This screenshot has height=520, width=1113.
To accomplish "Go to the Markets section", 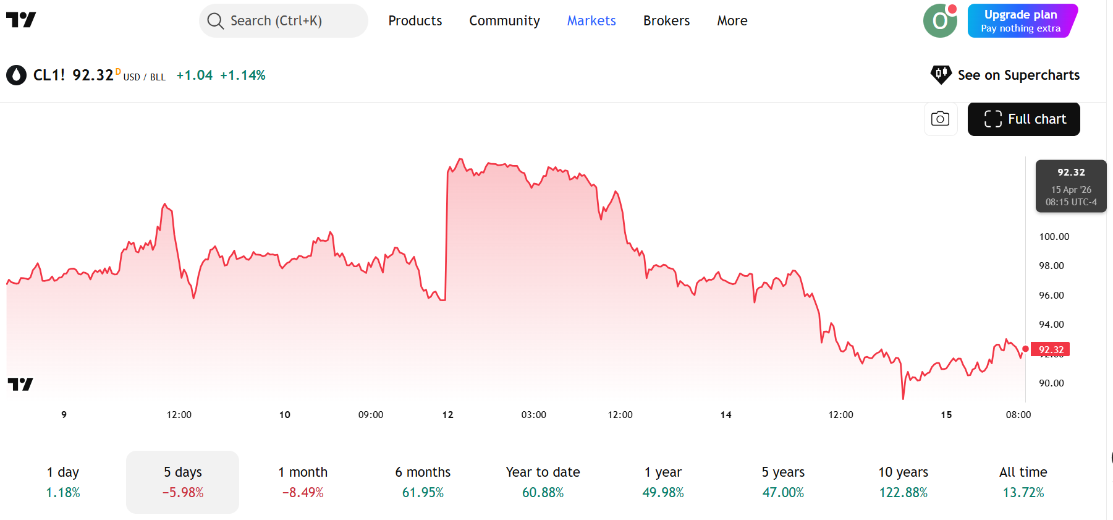I will click(591, 21).
